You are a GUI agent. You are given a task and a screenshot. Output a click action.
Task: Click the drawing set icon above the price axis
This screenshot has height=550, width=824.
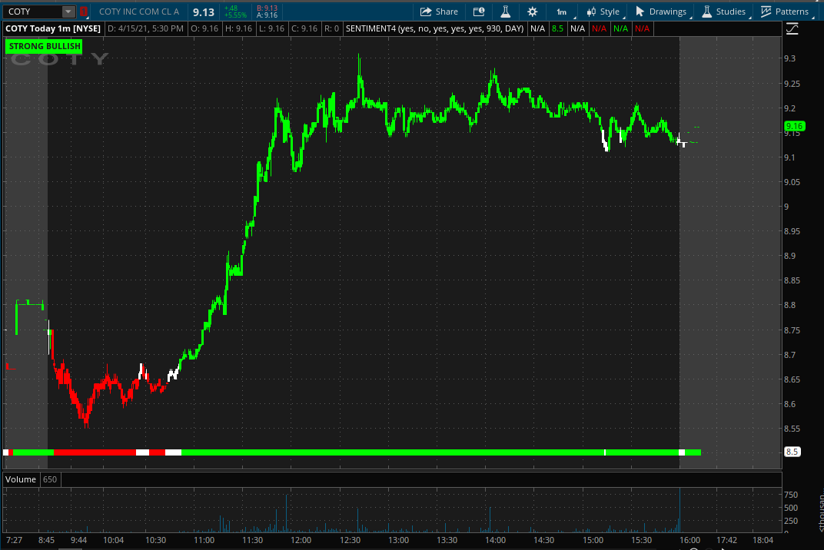pos(792,29)
